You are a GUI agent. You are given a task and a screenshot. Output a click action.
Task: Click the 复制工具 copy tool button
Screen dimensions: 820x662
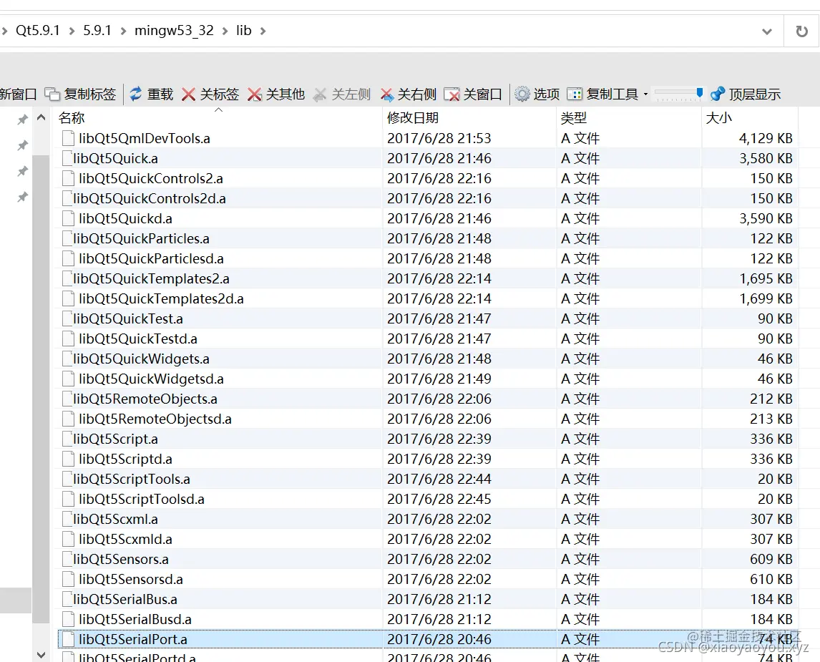pos(603,94)
